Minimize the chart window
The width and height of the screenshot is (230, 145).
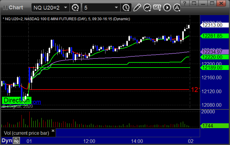[x=203, y=3]
